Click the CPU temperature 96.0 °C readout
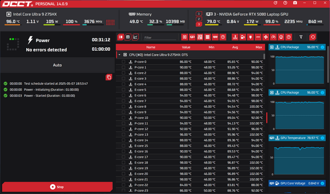 (13, 22)
